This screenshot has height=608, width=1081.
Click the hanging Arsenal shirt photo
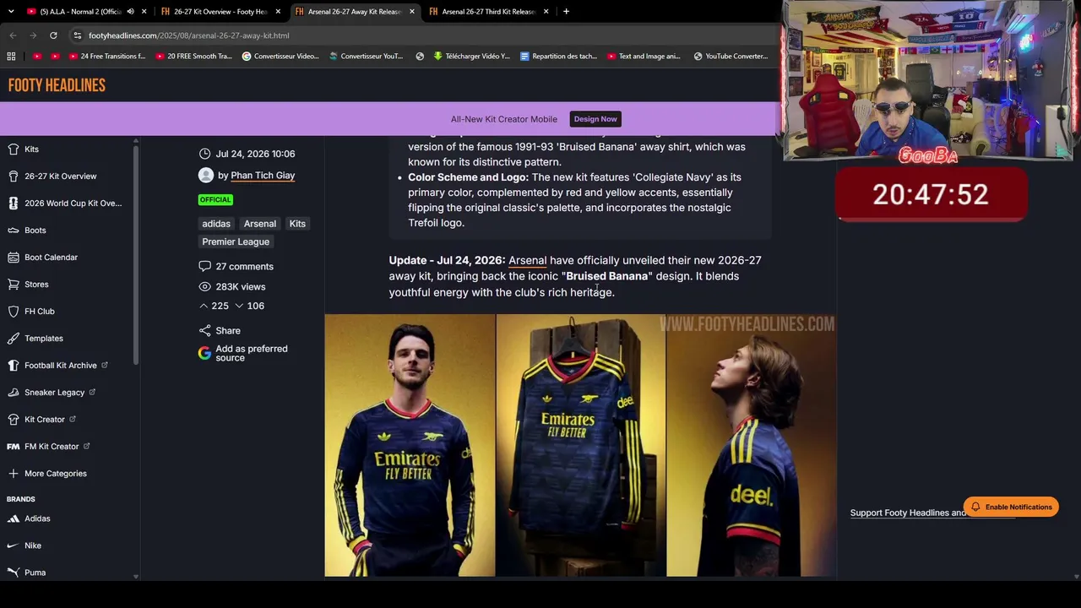pyautogui.click(x=581, y=445)
